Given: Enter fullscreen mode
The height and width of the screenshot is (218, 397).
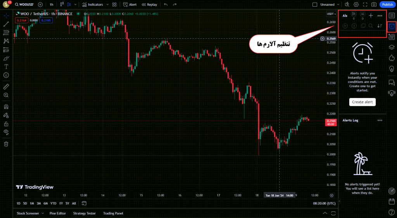Looking at the screenshot, I should click(365, 5).
